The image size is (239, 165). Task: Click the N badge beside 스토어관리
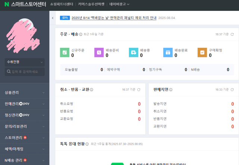[25, 138]
